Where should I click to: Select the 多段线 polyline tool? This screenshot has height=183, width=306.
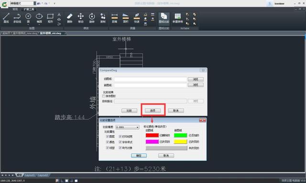pos(17,18)
